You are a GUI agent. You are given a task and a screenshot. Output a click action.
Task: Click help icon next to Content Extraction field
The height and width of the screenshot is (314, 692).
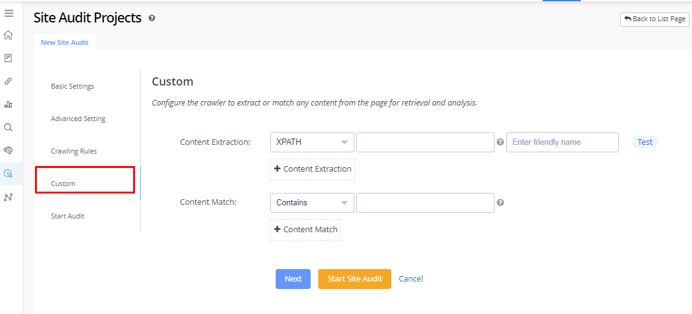coord(500,142)
